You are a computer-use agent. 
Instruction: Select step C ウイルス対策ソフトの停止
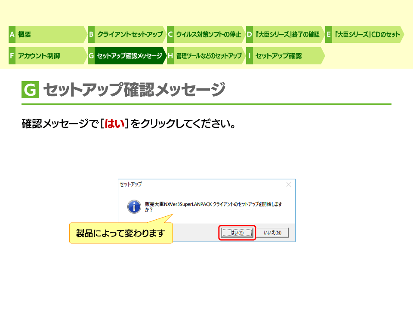tap(206, 34)
